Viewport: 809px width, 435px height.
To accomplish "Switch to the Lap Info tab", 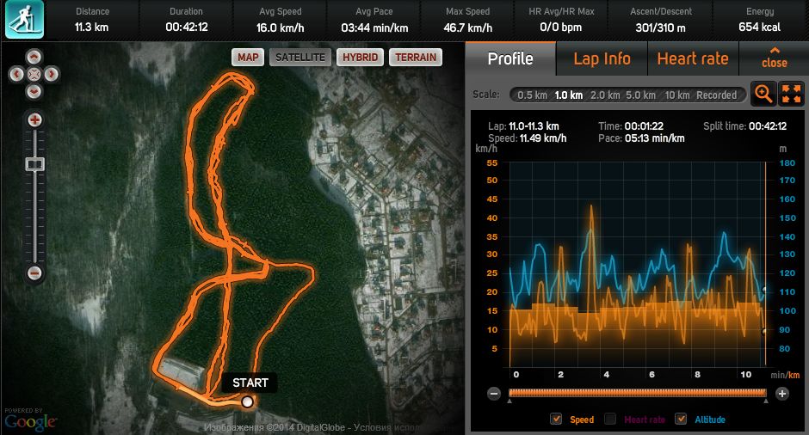I will click(x=602, y=58).
